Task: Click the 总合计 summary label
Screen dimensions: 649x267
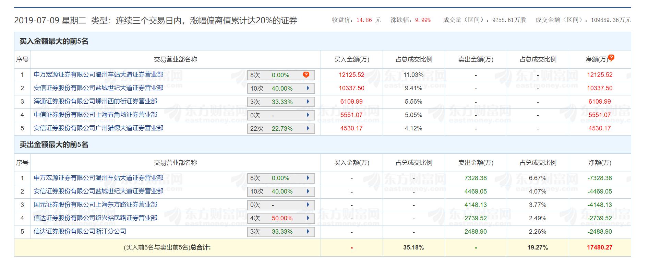Action: (201, 247)
